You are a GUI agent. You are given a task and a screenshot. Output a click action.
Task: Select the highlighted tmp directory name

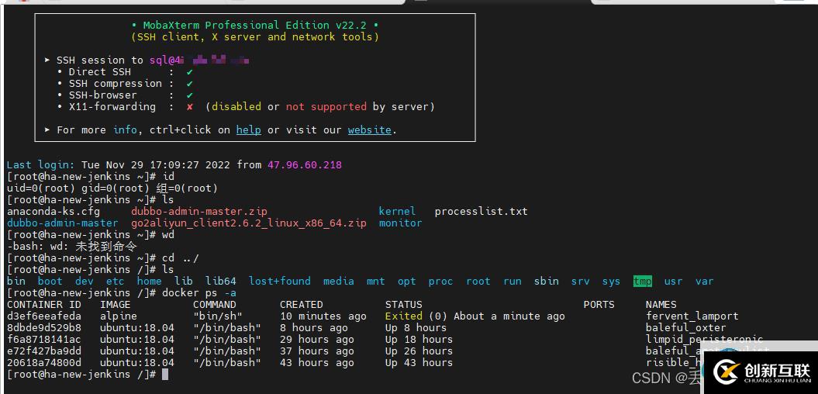coord(642,282)
